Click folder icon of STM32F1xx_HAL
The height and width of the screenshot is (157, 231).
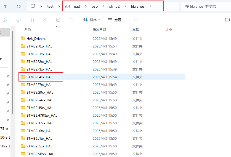click(x=23, y=54)
